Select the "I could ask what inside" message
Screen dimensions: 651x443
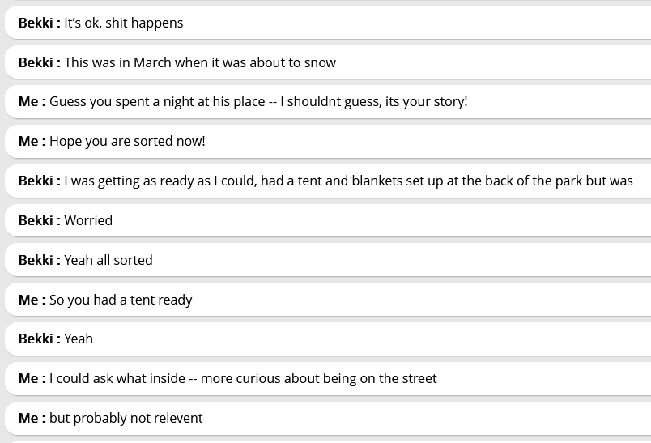pos(243,378)
